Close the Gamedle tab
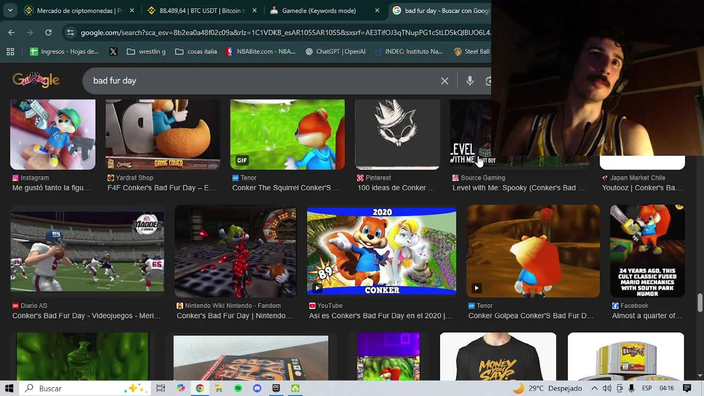 click(x=377, y=10)
